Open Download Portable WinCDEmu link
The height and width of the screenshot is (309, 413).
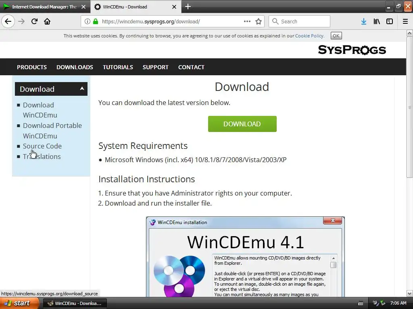(x=52, y=131)
